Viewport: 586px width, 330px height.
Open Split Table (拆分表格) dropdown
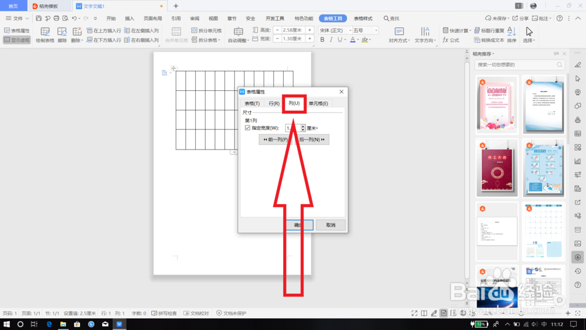click(206, 40)
